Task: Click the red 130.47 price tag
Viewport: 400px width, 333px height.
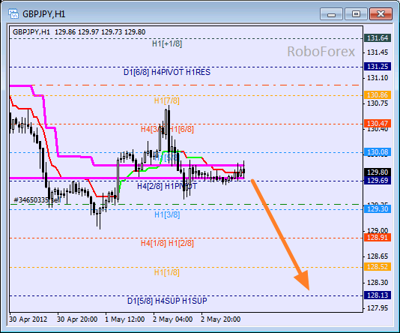Action: (378, 124)
